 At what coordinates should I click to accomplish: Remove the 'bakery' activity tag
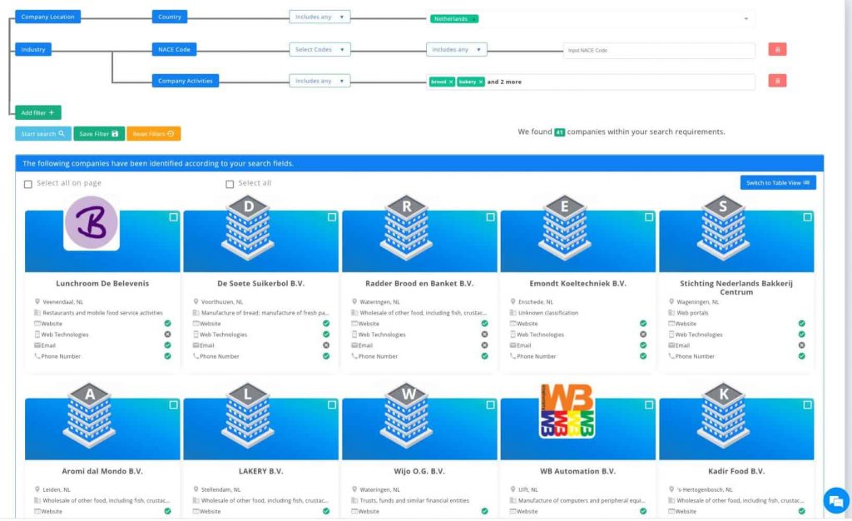point(481,82)
